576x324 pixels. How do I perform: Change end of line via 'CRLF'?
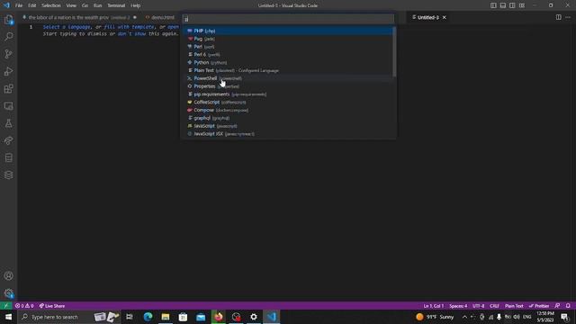pos(494,306)
